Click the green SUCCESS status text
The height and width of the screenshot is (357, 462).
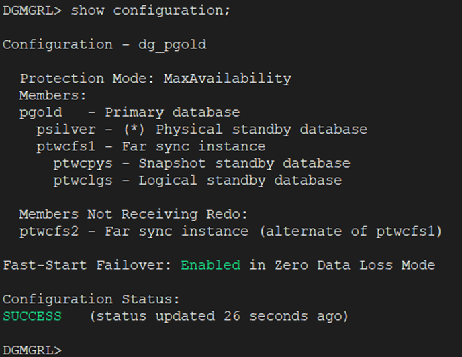[32, 316]
